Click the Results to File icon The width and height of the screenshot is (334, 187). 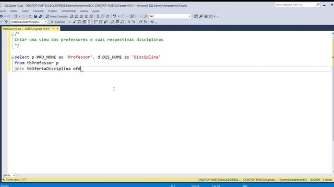coord(122,22)
